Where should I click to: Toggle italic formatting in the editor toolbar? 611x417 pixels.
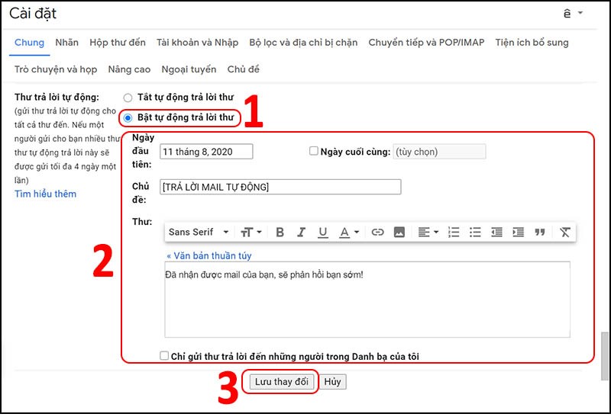click(301, 233)
